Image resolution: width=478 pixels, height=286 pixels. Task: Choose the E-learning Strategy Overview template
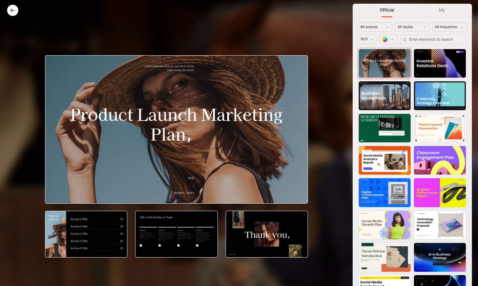[440, 96]
